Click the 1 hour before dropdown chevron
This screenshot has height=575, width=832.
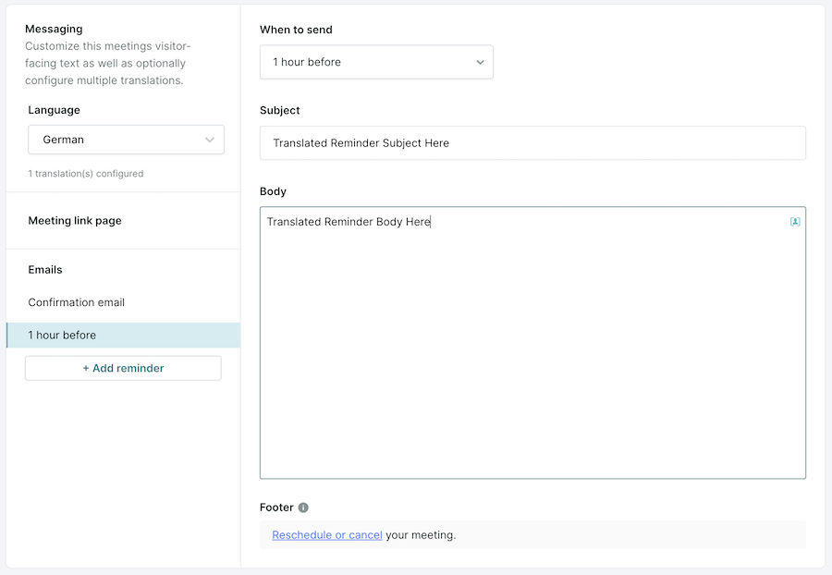[480, 62]
